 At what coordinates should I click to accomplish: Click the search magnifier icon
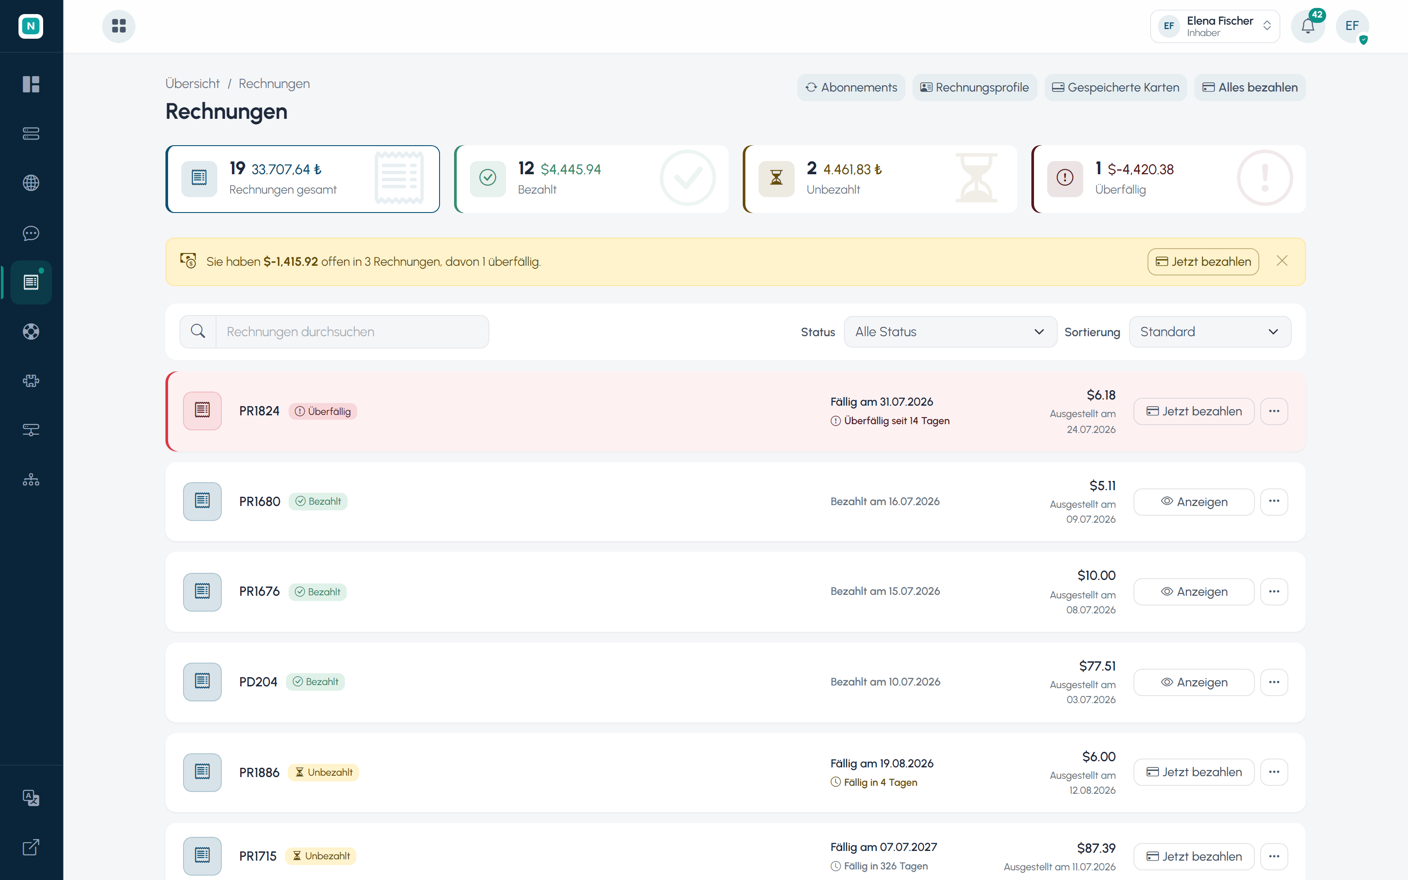point(198,332)
